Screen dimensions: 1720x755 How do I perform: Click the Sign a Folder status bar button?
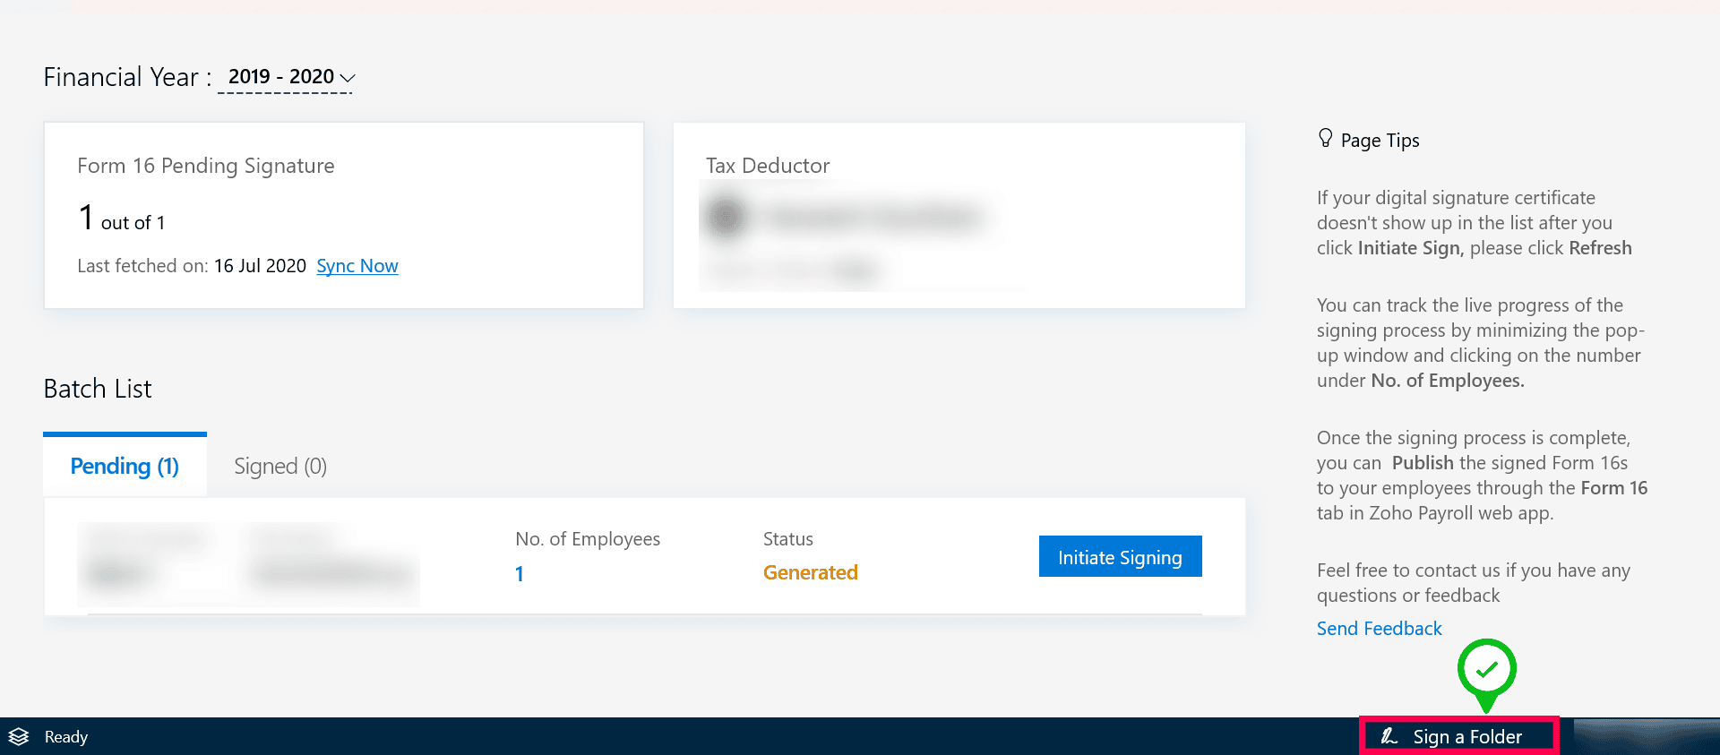[x=1466, y=736]
